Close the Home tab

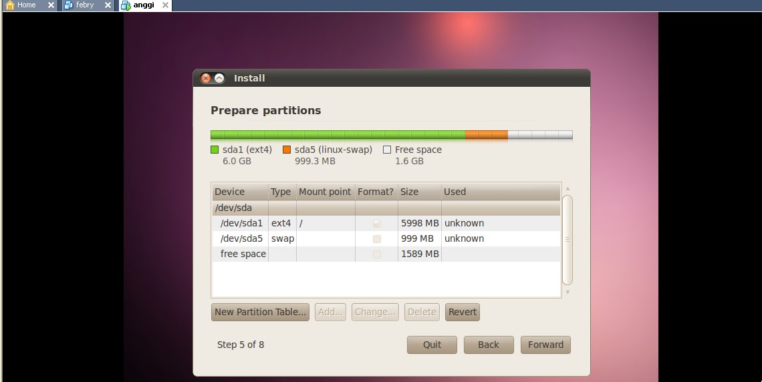[51, 5]
